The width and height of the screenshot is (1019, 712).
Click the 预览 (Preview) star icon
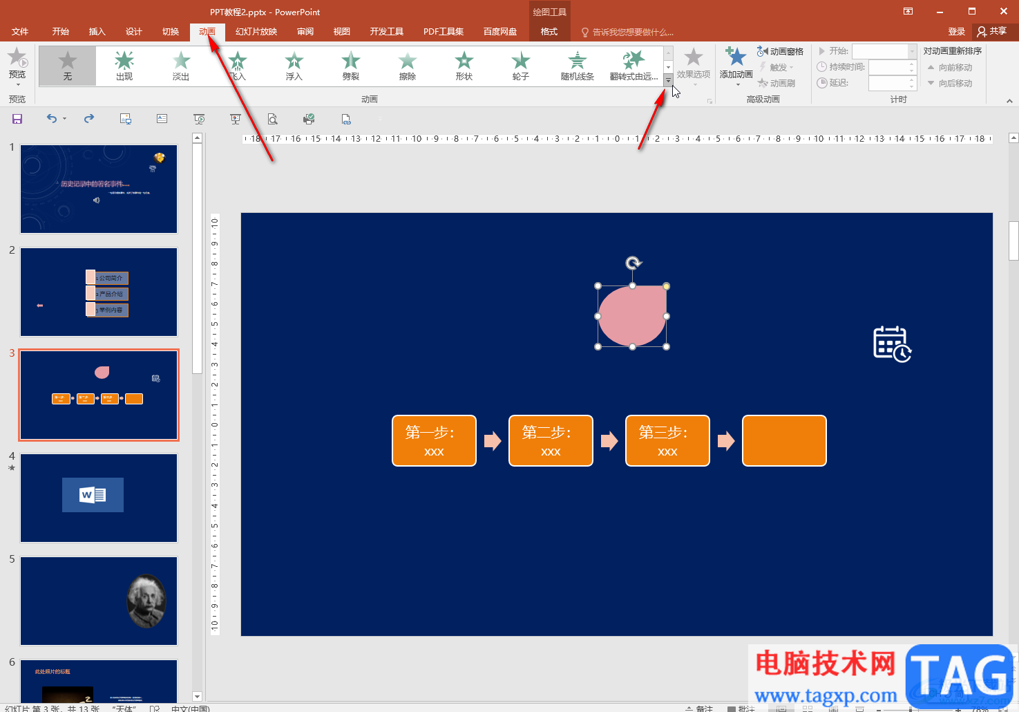[x=17, y=57]
